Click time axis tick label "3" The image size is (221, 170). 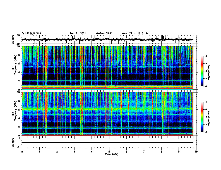(x=74, y=152)
